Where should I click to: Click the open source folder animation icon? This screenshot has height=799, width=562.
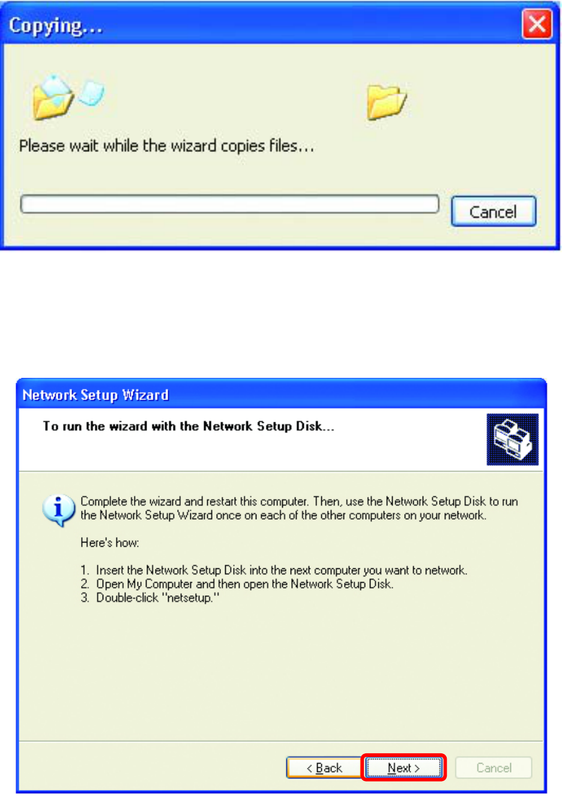coord(53,98)
